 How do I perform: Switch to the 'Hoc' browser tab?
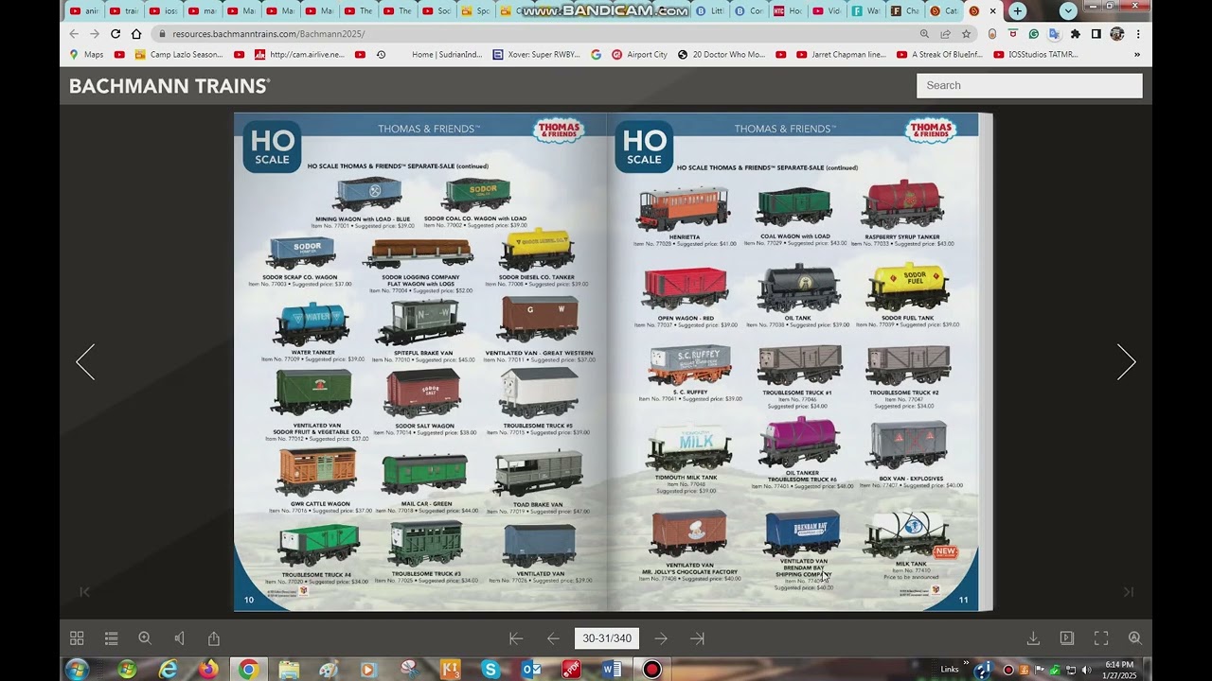[789, 11]
